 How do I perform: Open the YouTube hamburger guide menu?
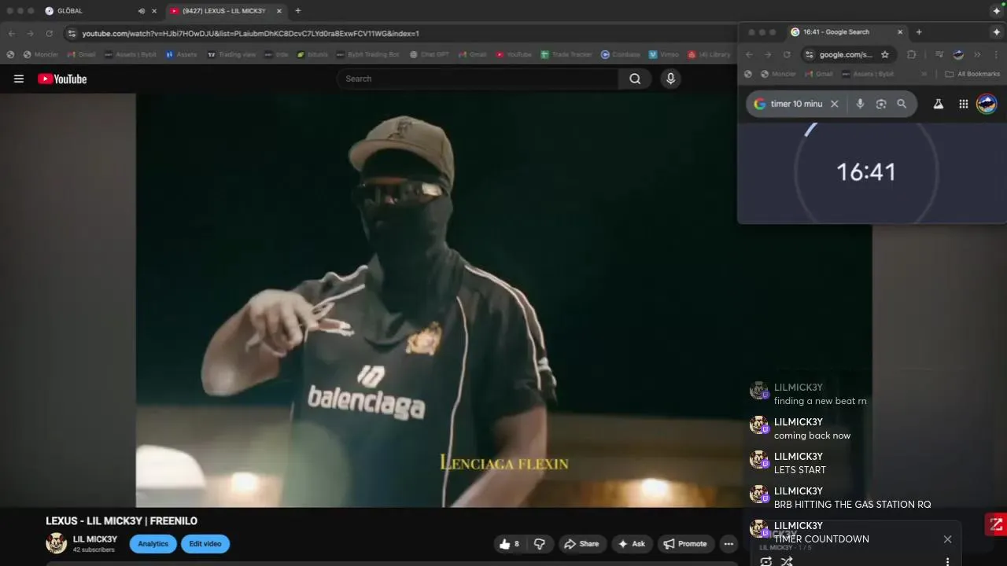(19, 79)
